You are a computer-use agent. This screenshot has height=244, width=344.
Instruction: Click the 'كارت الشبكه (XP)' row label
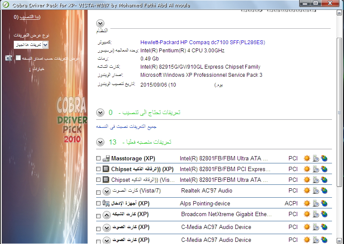click(131, 214)
